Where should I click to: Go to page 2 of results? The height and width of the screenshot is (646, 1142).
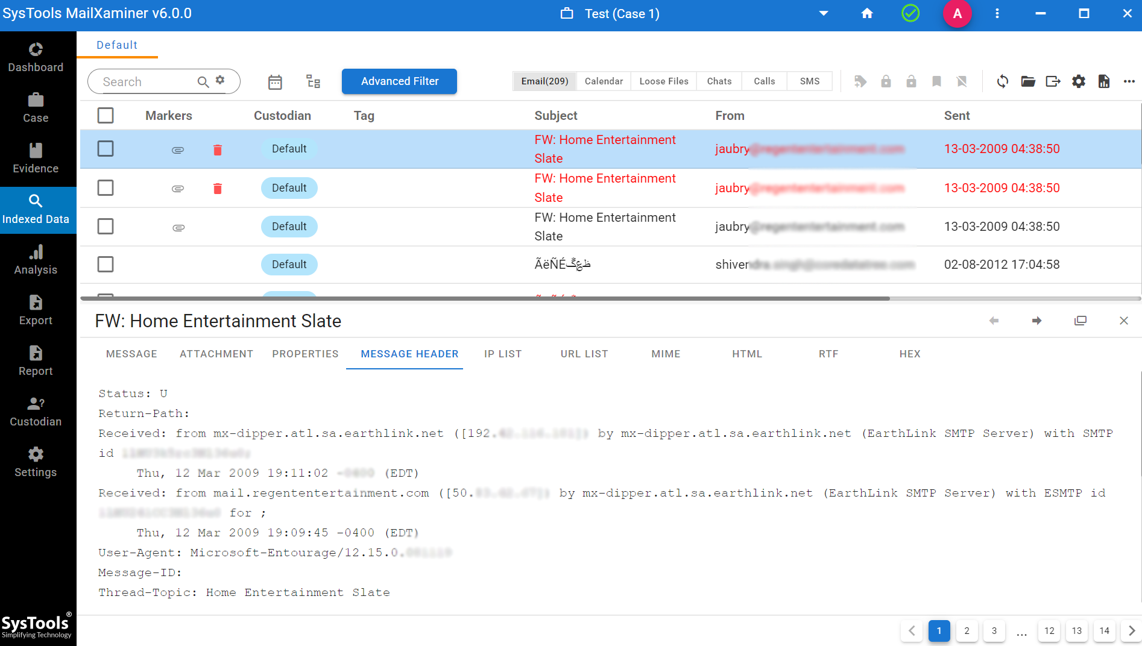967,630
